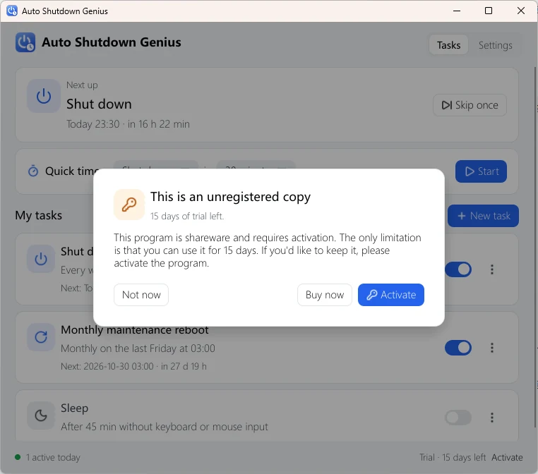Click the green status dot in the status bar
Viewport: 538px width, 474px height.
18,457
